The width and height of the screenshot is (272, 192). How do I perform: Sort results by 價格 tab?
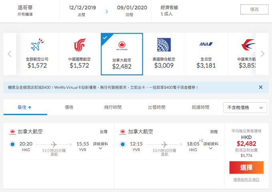[69, 107]
